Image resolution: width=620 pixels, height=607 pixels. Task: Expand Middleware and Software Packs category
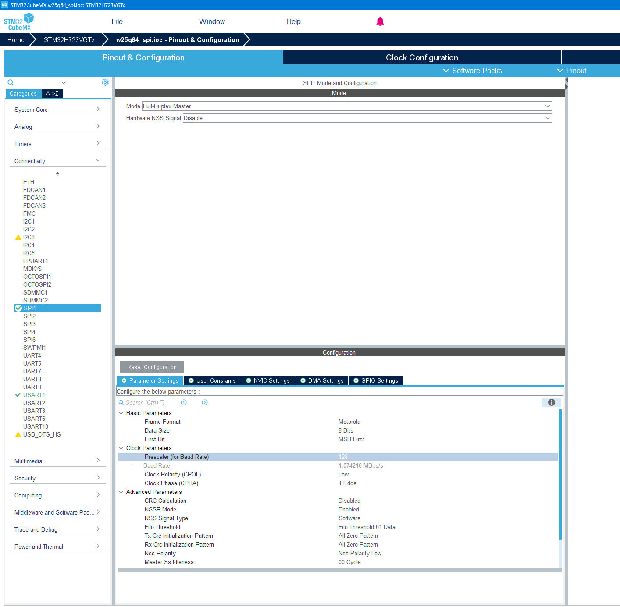tap(57, 512)
